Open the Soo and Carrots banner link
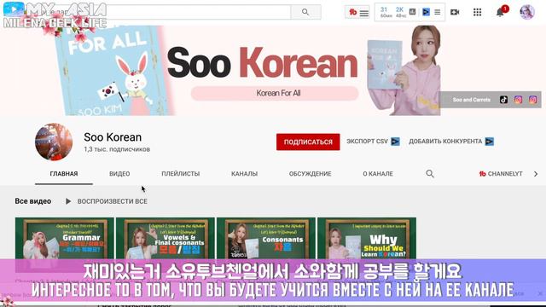546x307 pixels. pos(472,100)
